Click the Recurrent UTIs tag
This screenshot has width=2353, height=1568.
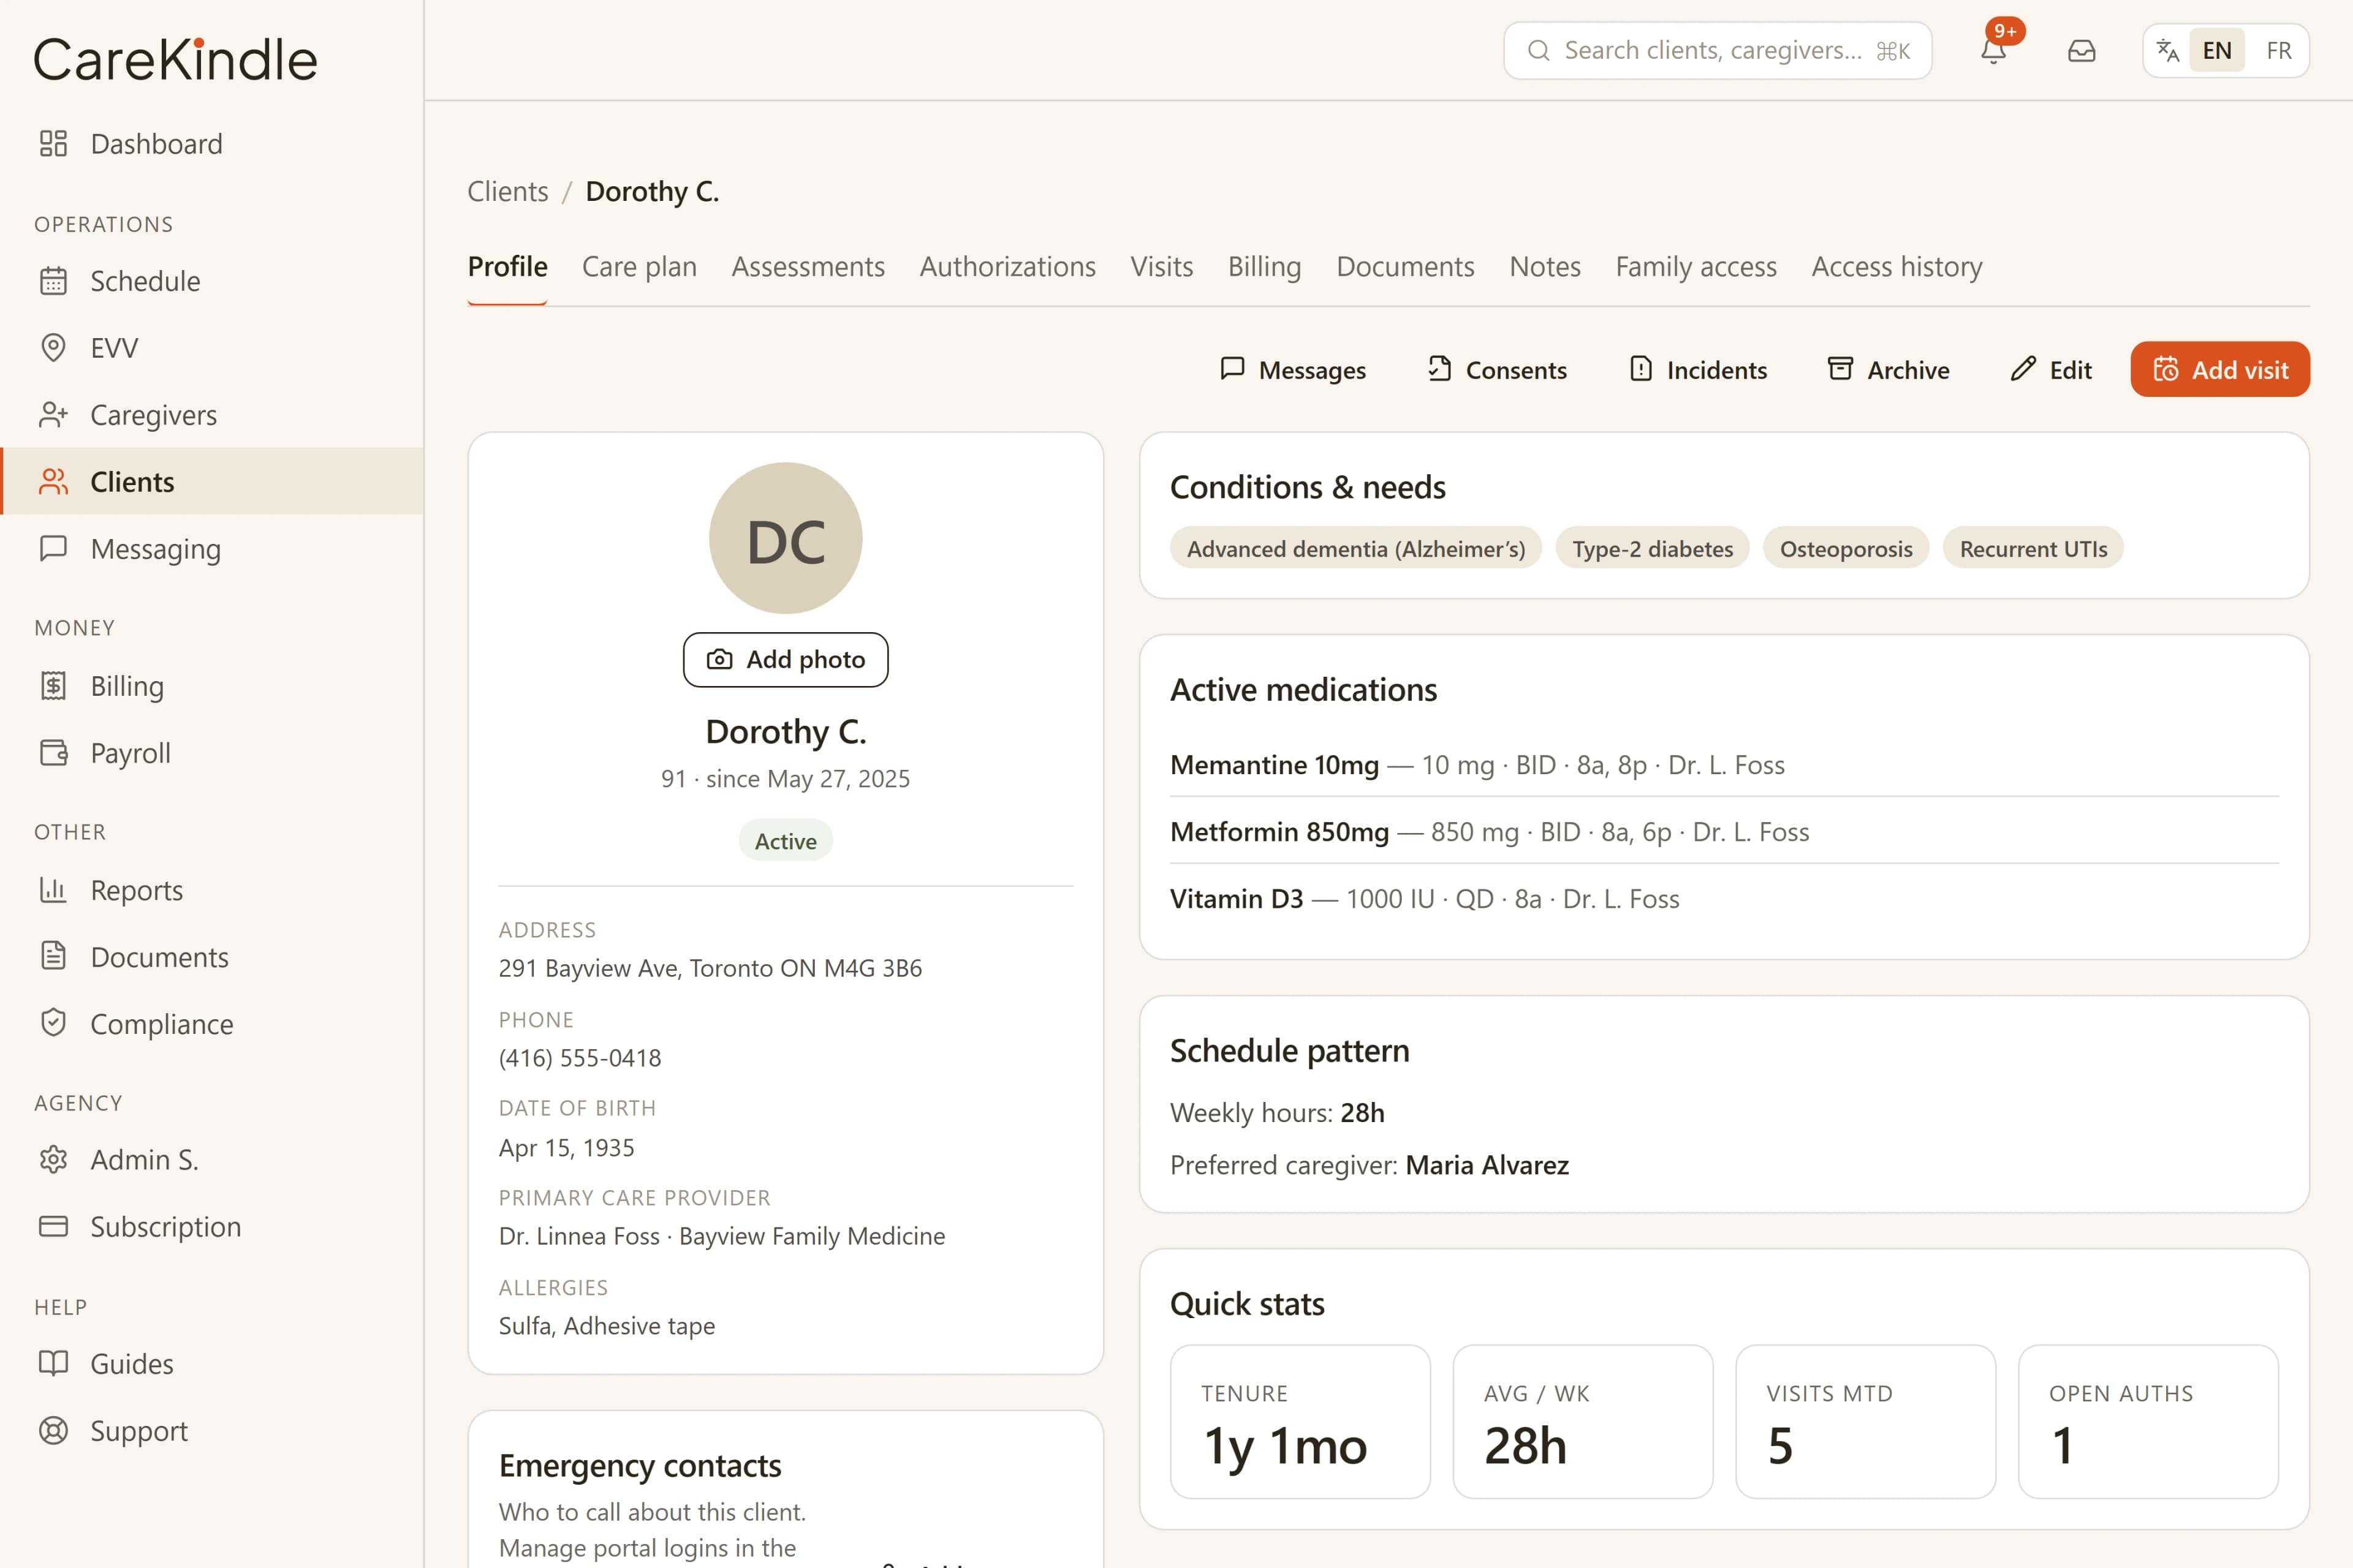pos(2033,548)
